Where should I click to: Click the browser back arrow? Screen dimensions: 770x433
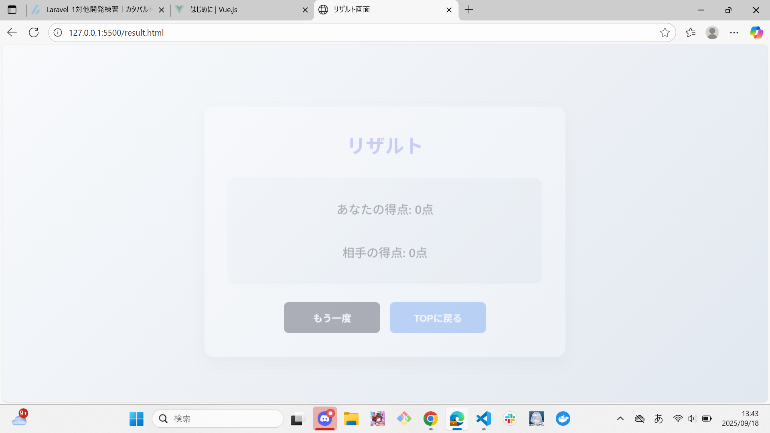tap(12, 32)
